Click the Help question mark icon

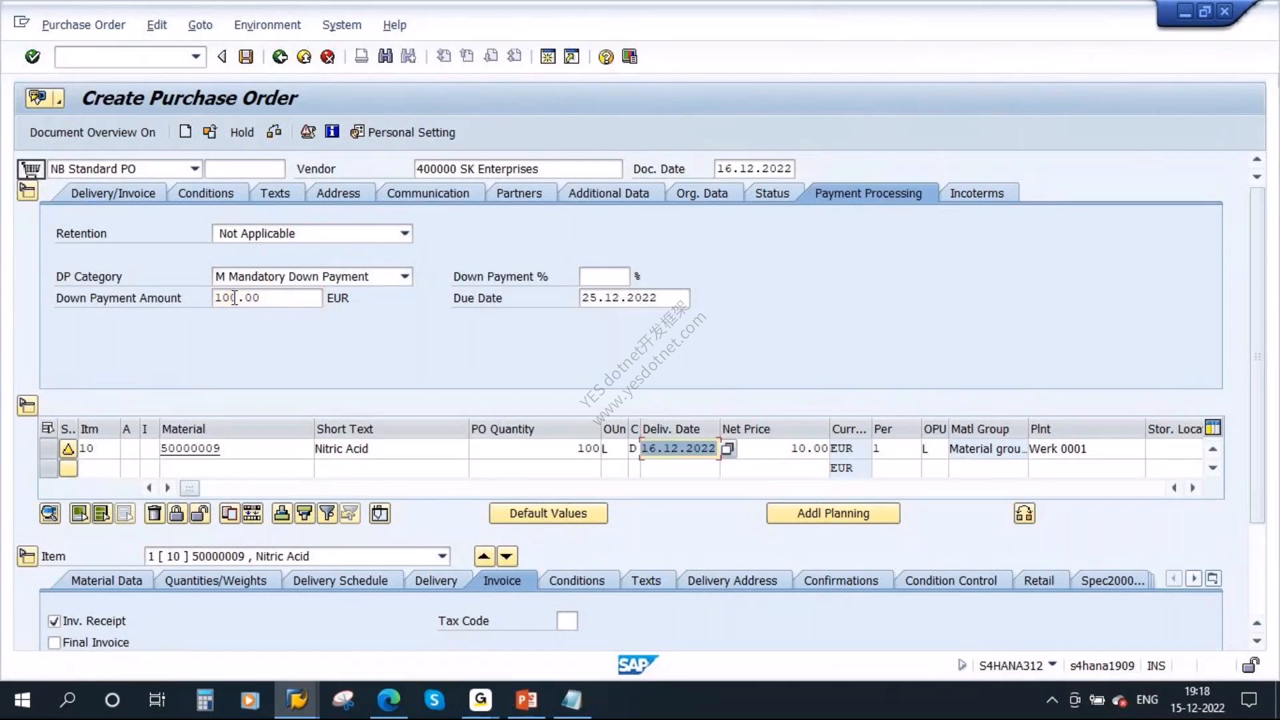click(x=605, y=57)
